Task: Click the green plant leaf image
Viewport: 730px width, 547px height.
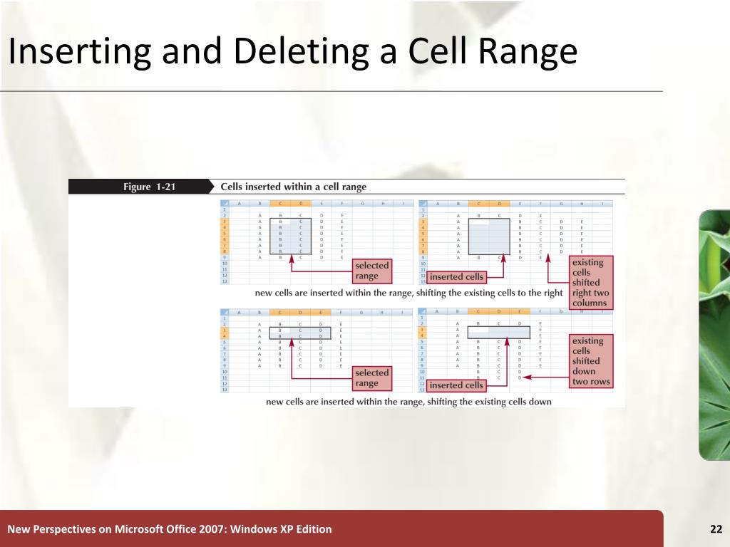Action: pyautogui.click(x=714, y=335)
